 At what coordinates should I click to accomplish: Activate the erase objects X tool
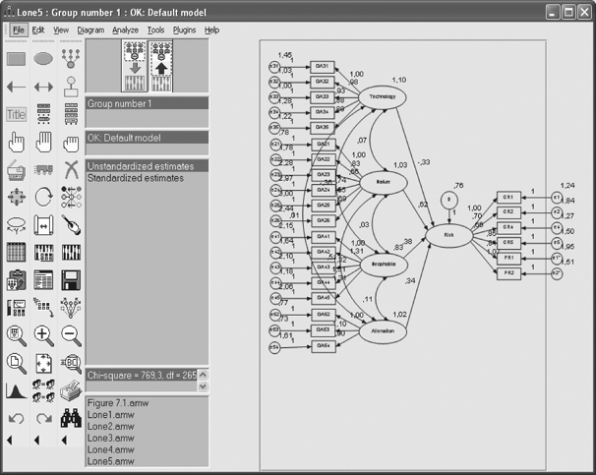[x=71, y=169]
